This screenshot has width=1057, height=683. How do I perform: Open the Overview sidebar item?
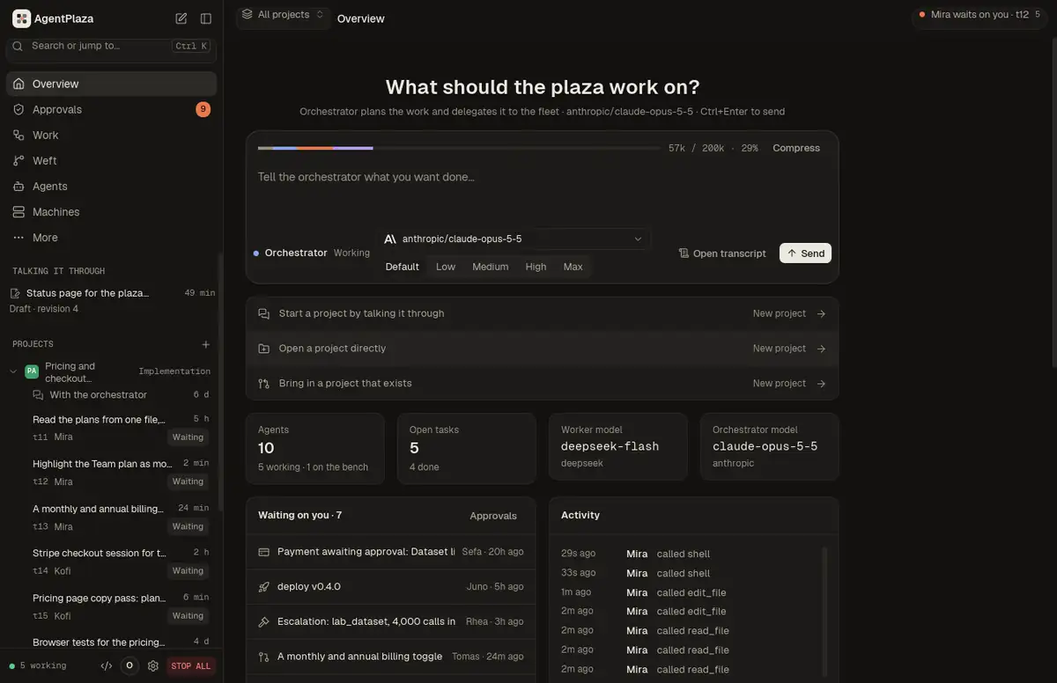coord(111,84)
